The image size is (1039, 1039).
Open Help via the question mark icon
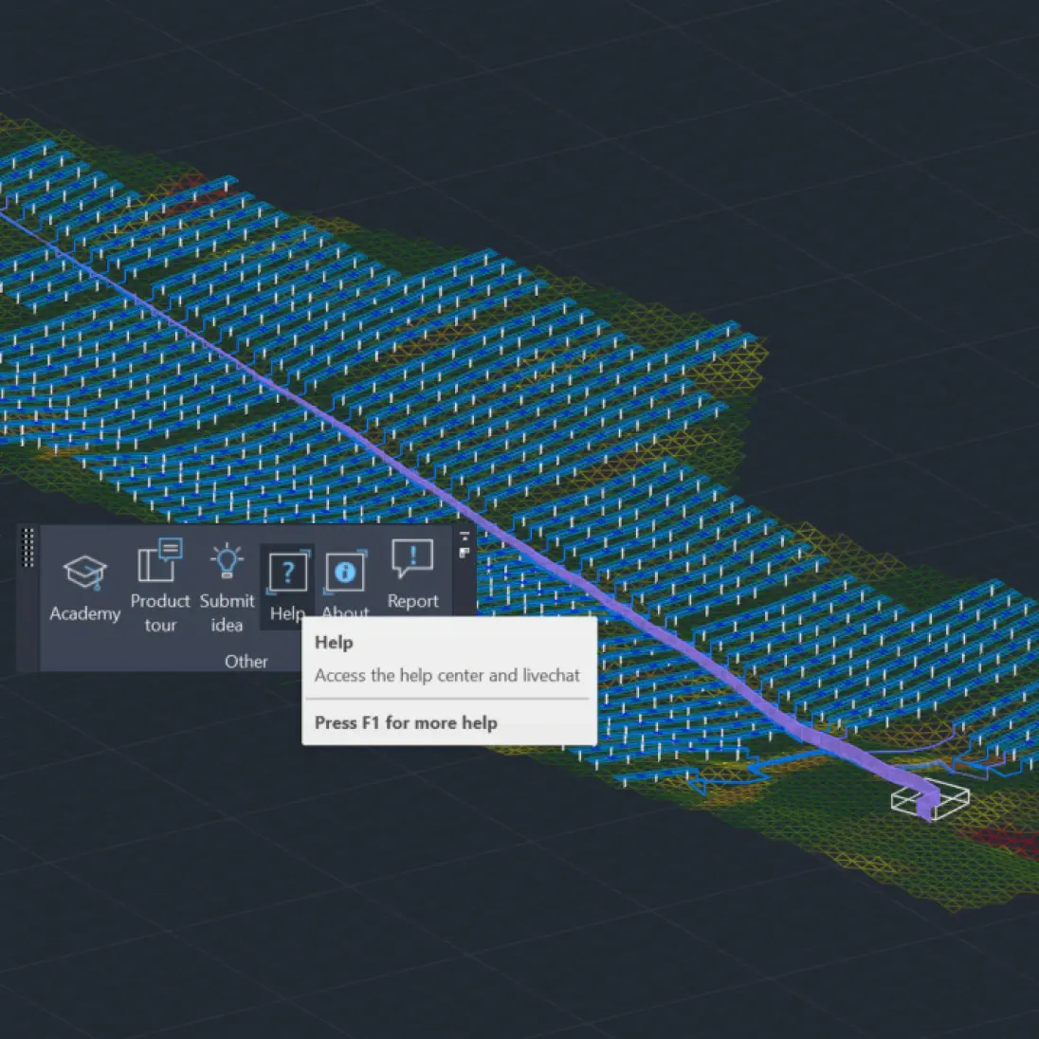click(287, 573)
